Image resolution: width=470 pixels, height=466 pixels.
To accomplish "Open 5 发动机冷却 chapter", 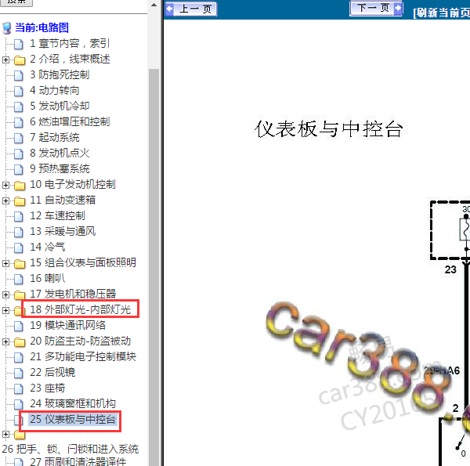I will click(x=60, y=106).
